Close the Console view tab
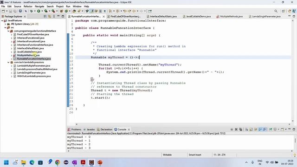Screen dimensions: 297x167 (x=129, y=129)
